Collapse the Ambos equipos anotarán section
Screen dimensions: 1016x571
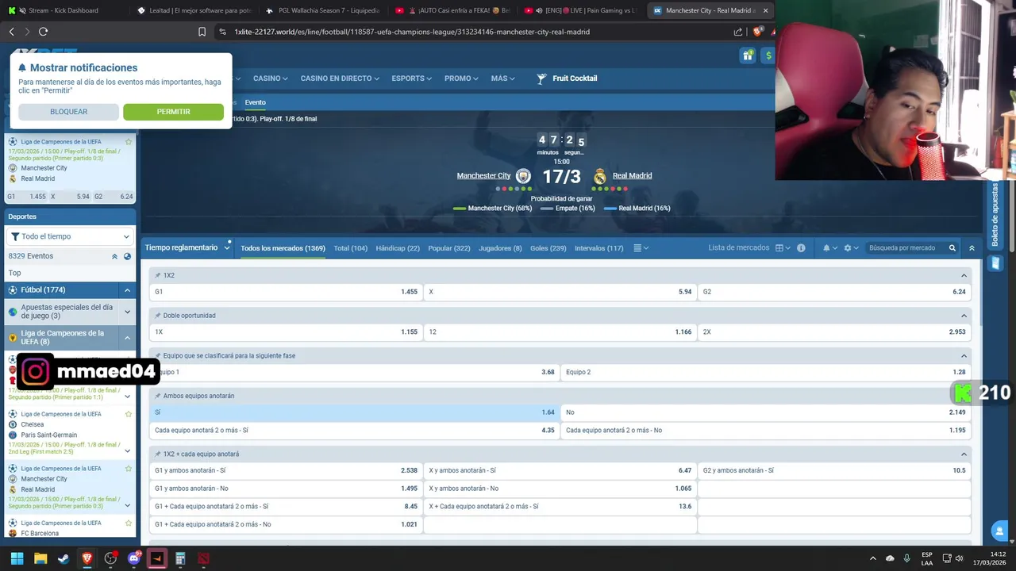click(x=964, y=396)
